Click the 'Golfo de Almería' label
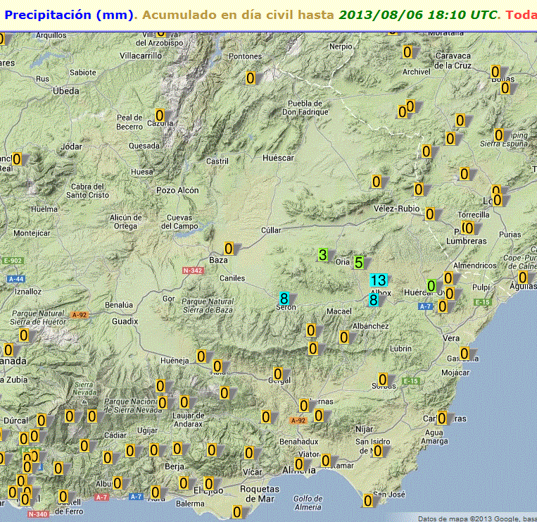The width and height of the screenshot is (537, 522). (x=308, y=503)
